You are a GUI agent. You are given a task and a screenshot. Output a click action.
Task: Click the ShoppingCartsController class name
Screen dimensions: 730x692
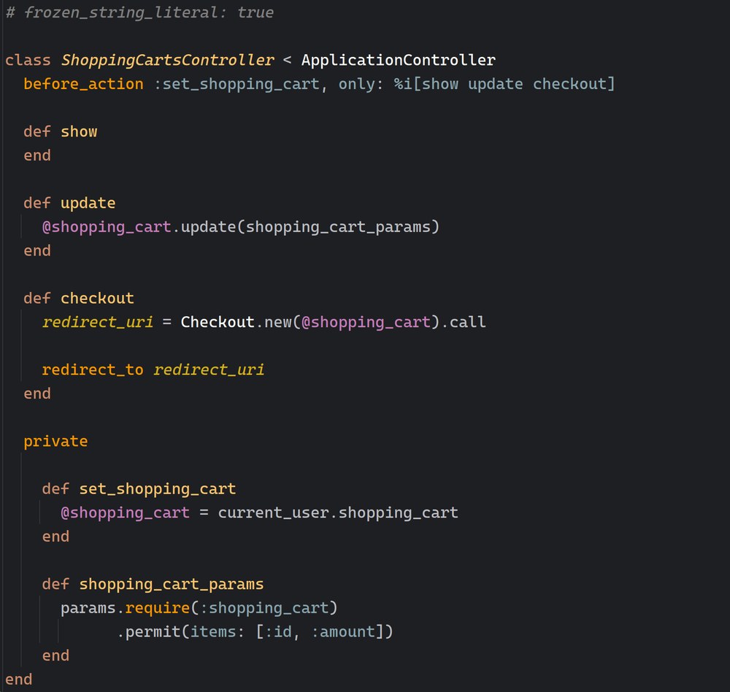point(168,60)
